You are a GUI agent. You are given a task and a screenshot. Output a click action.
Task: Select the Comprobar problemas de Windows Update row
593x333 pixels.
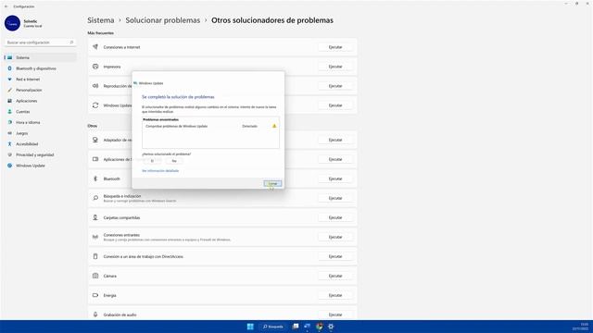pyautogui.click(x=210, y=126)
